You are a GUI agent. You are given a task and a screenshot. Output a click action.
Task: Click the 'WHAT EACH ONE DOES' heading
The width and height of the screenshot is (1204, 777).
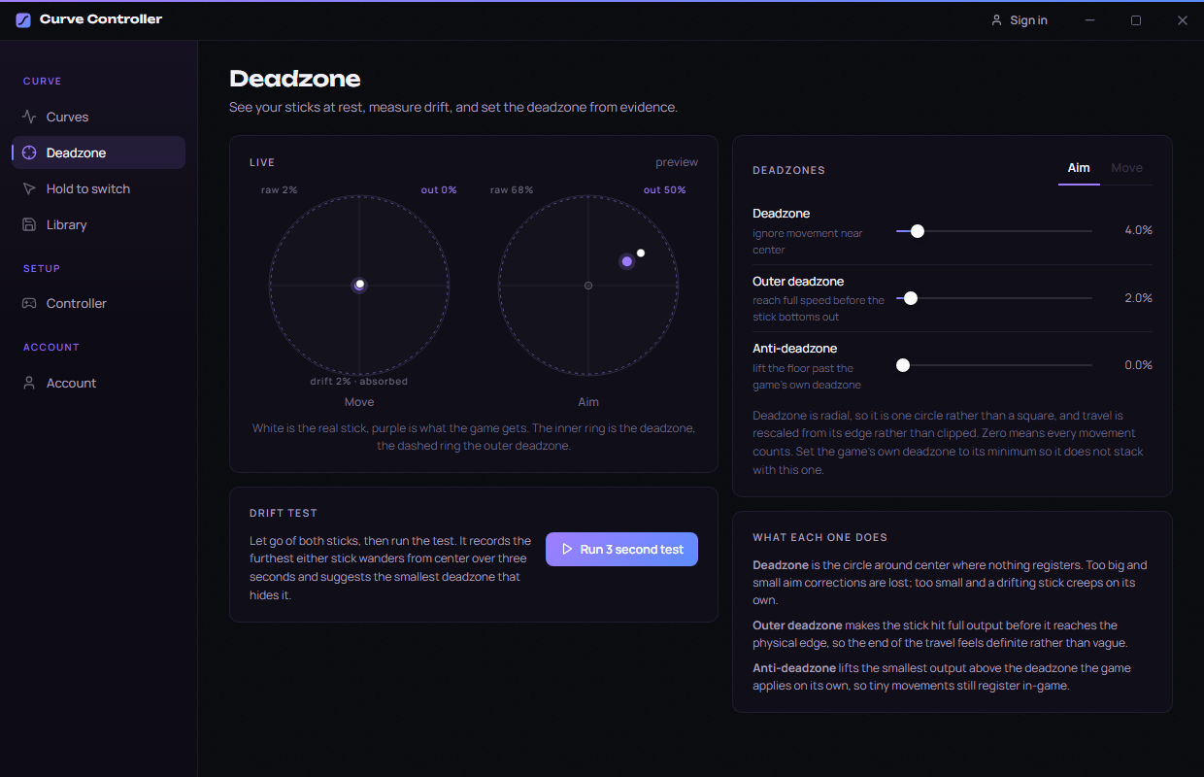coord(819,537)
